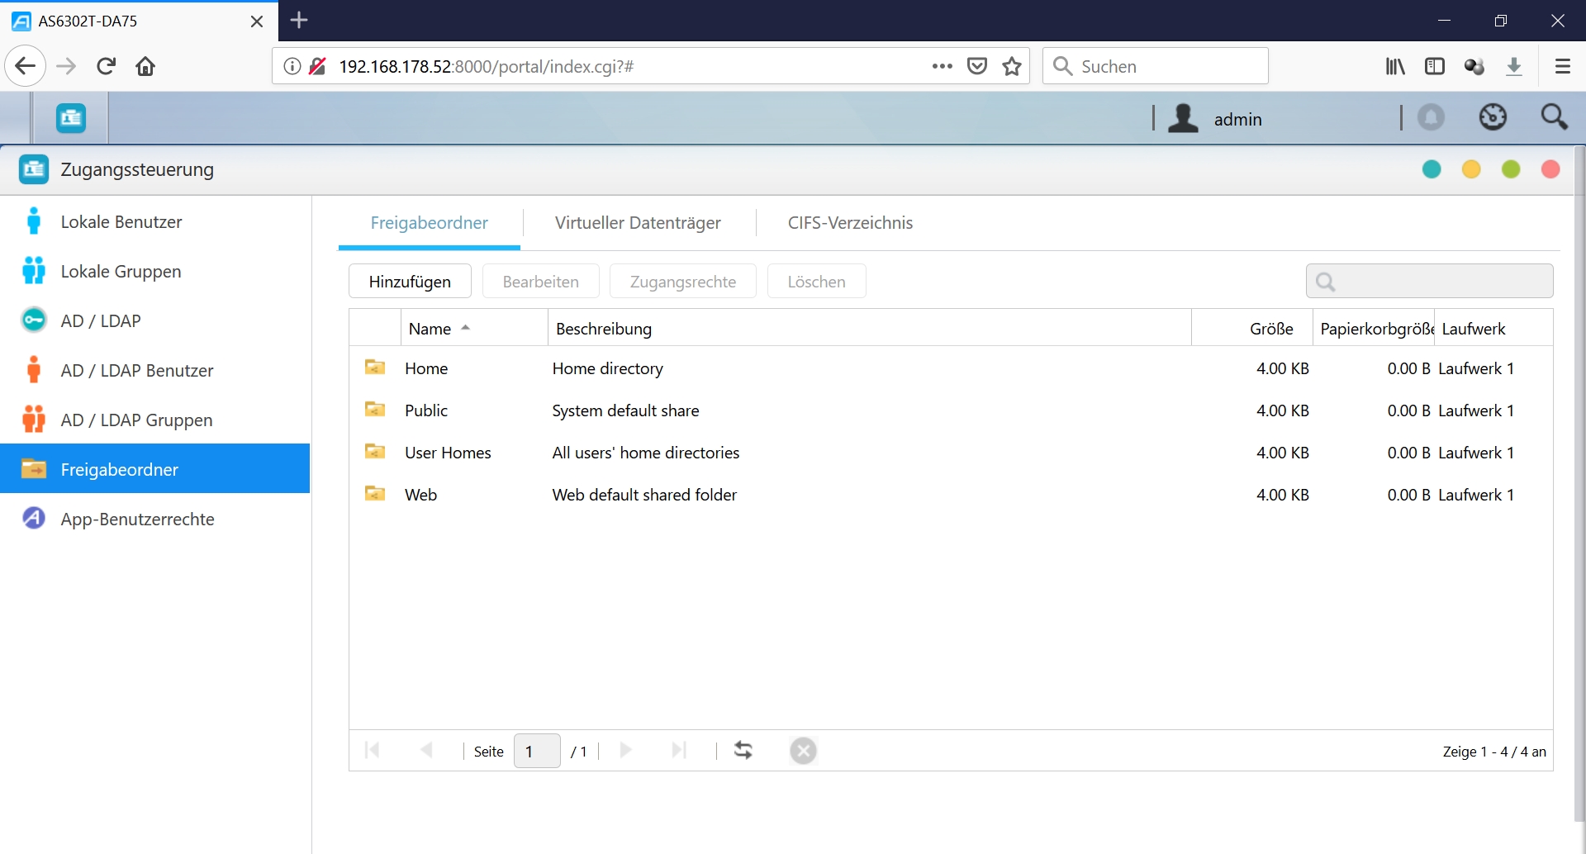Open the Lokale Benutzer section

121,222
